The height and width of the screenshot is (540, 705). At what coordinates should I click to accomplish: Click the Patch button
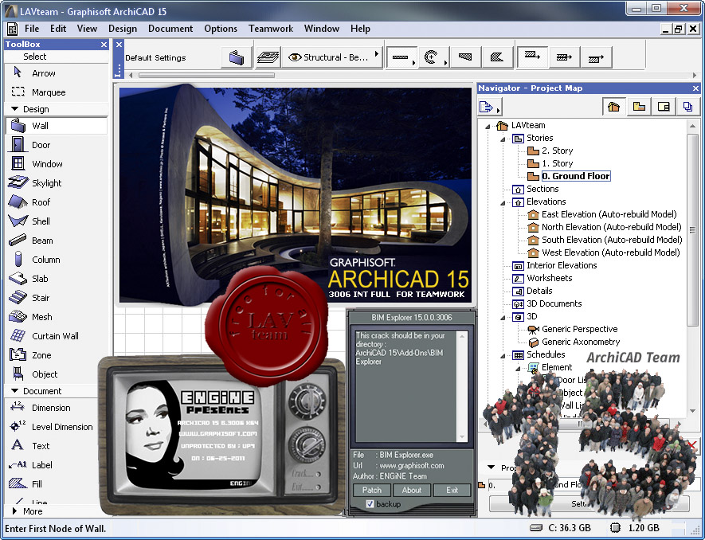click(x=372, y=490)
